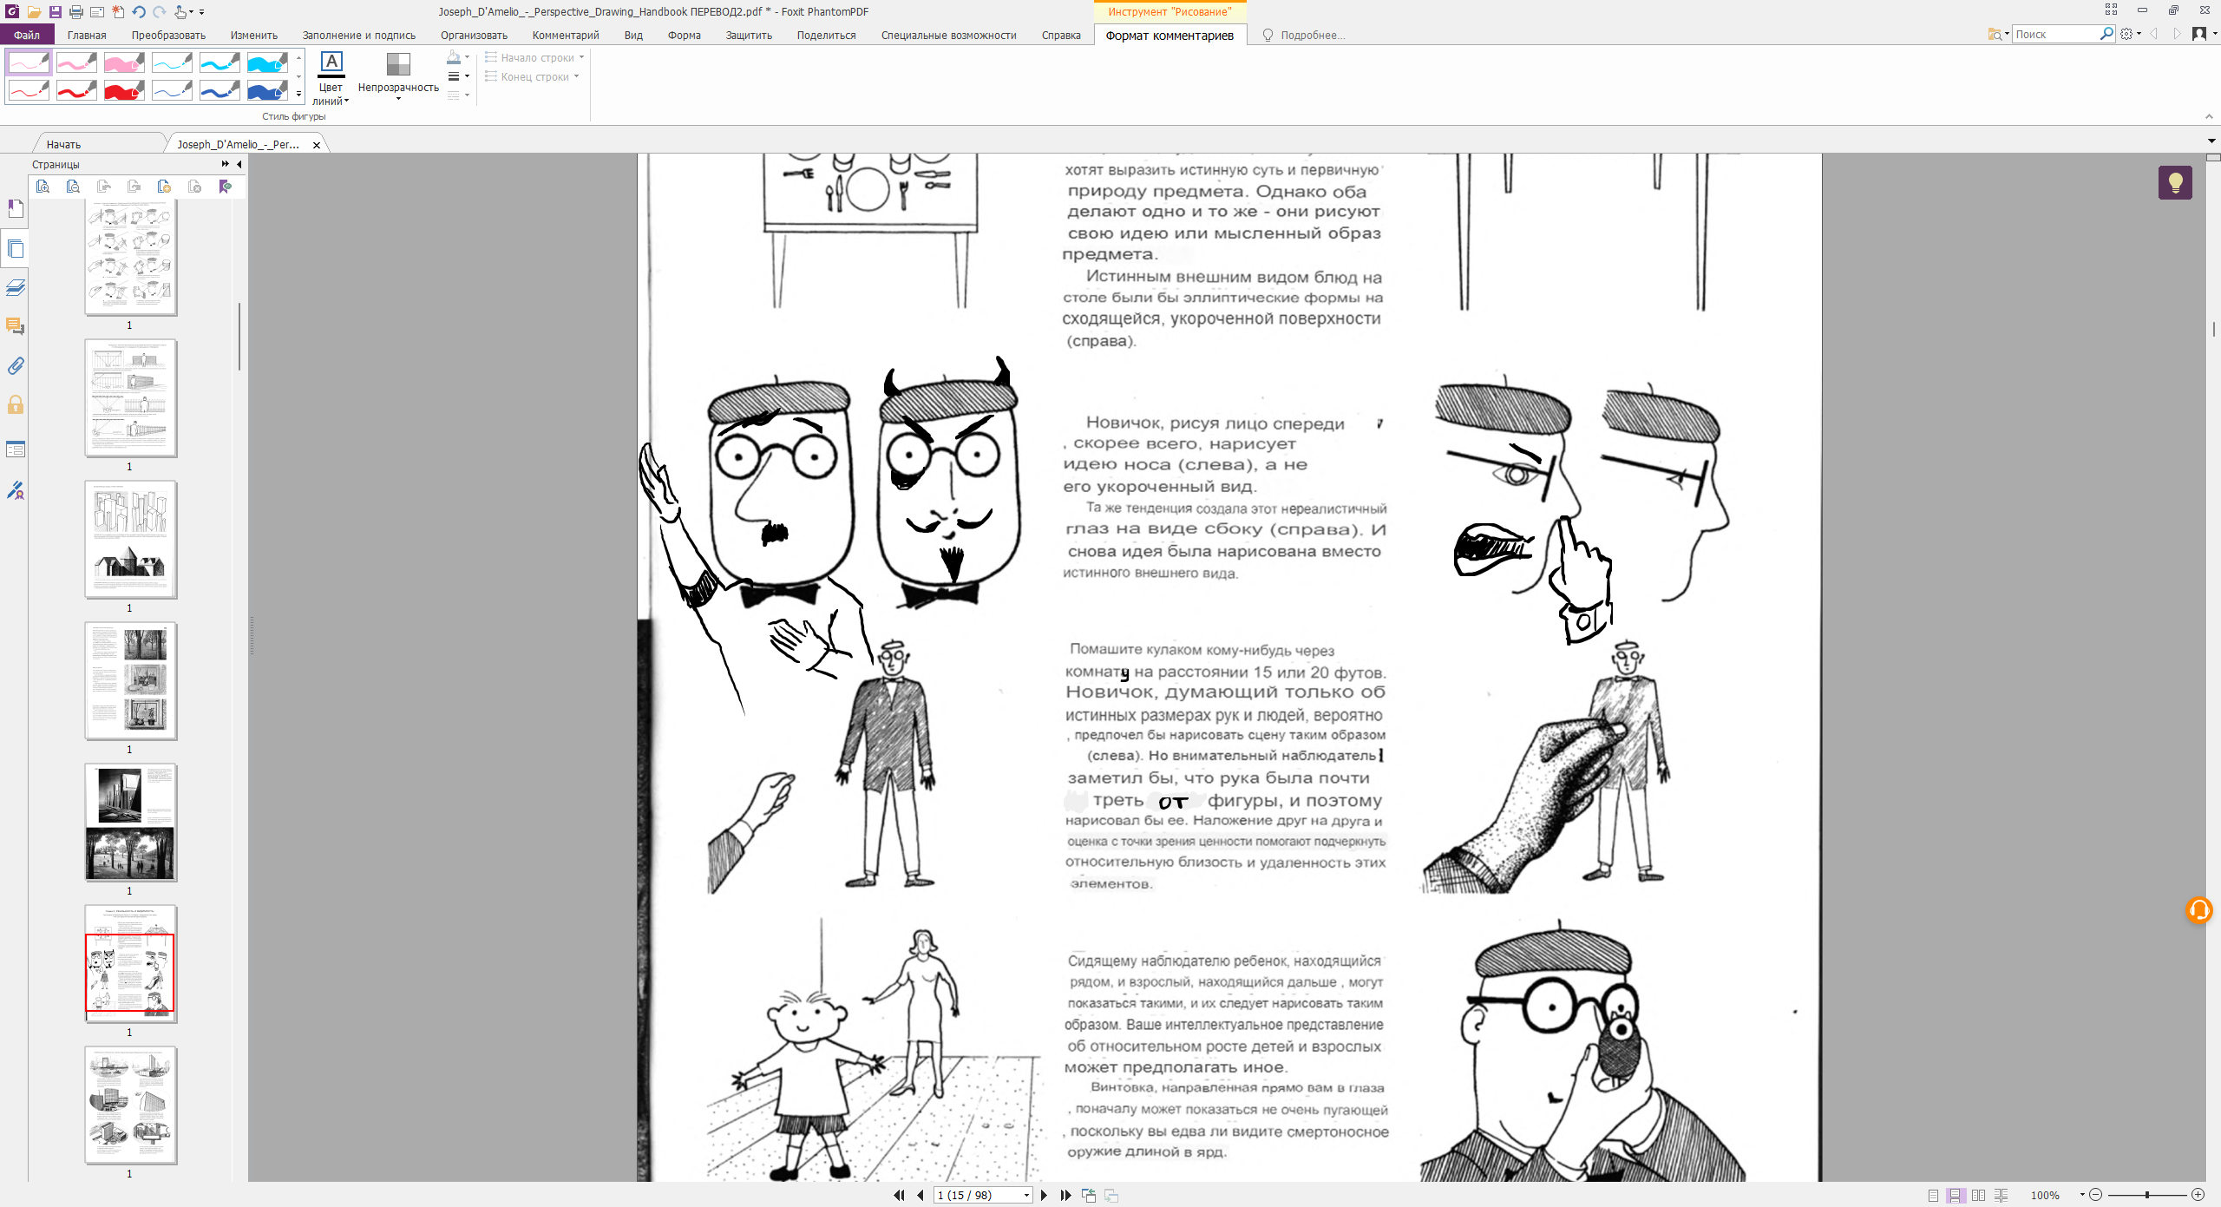Image resolution: width=2221 pixels, height=1207 pixels.
Task: Switch to facing pages view mode
Action: [x=1978, y=1195]
